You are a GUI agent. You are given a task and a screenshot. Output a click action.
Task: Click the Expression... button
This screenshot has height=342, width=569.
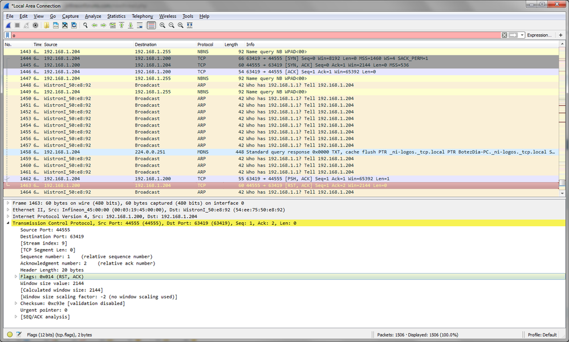(x=539, y=35)
